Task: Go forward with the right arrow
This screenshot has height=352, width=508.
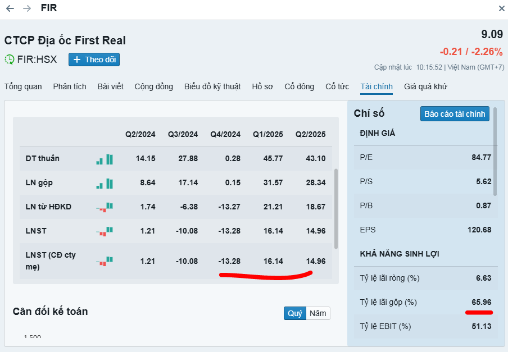Action: (x=27, y=8)
